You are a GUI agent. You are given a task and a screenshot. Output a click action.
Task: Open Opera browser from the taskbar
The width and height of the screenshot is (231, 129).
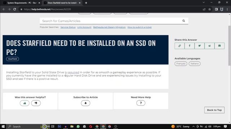[91, 126]
